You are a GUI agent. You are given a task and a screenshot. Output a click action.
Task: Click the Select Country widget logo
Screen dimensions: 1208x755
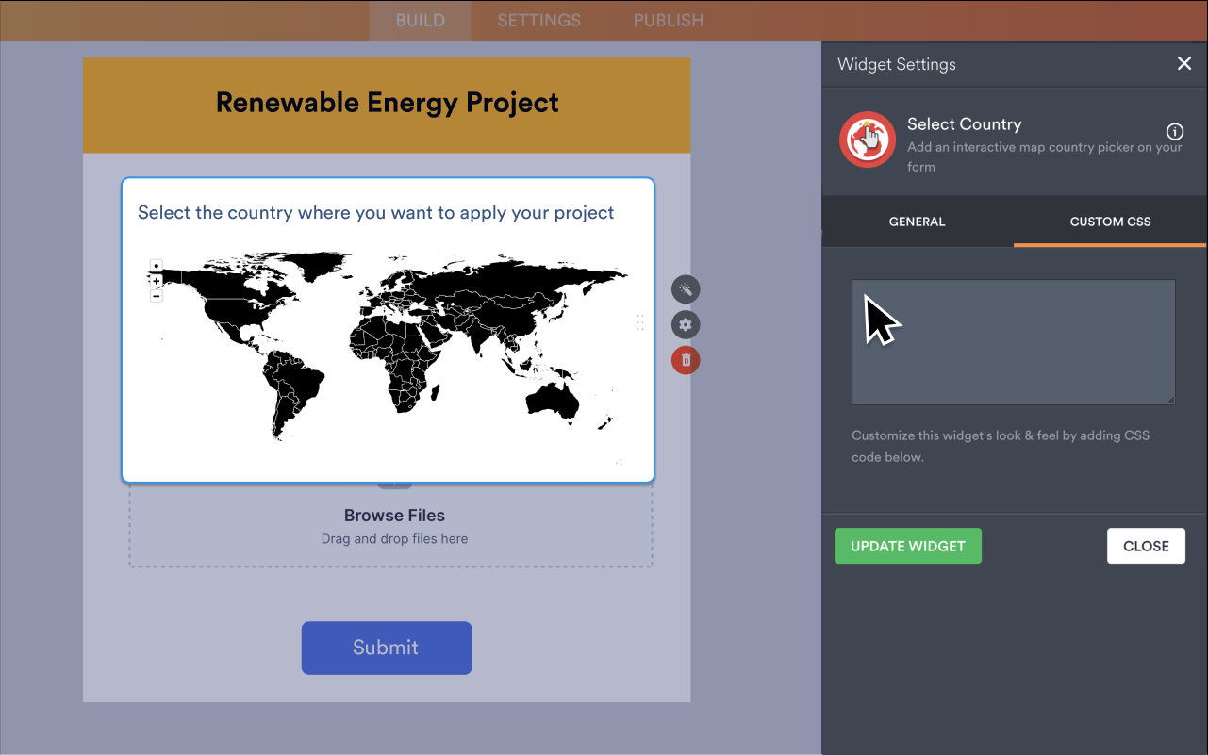click(867, 139)
